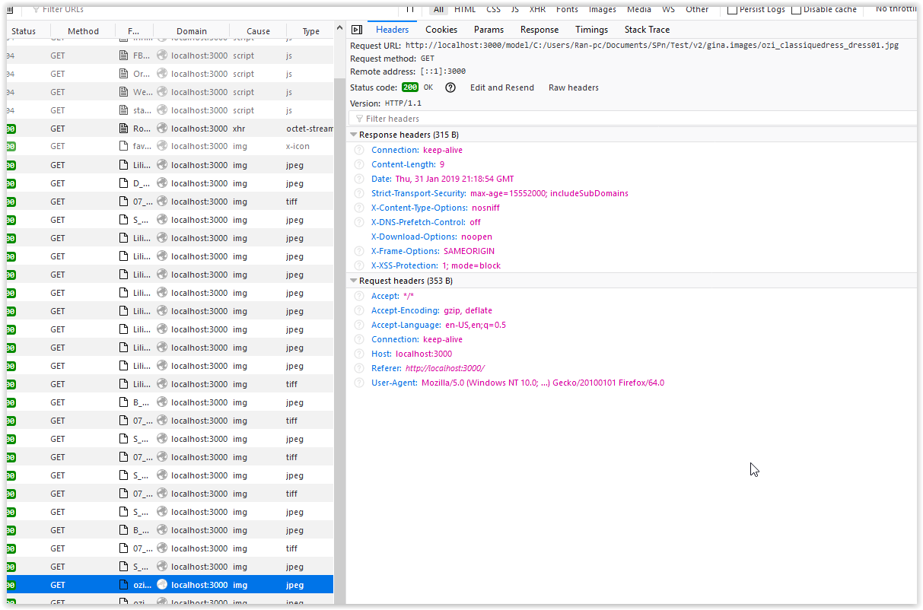Sort requests by the F... file column
Image resolution: width=923 pixels, height=610 pixels.
click(x=134, y=31)
